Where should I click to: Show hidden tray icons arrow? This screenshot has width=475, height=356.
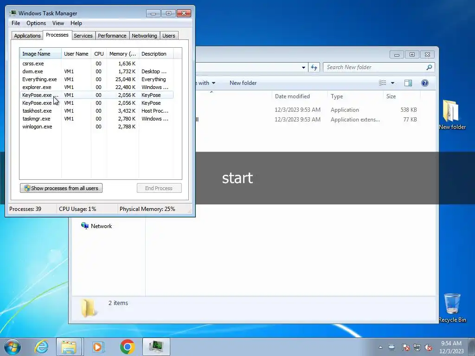pos(380,347)
